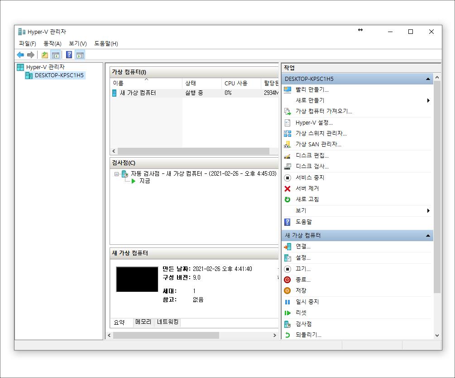Expand the 보기 submenu arrow in actions
This screenshot has height=378, width=455.
tap(428, 211)
